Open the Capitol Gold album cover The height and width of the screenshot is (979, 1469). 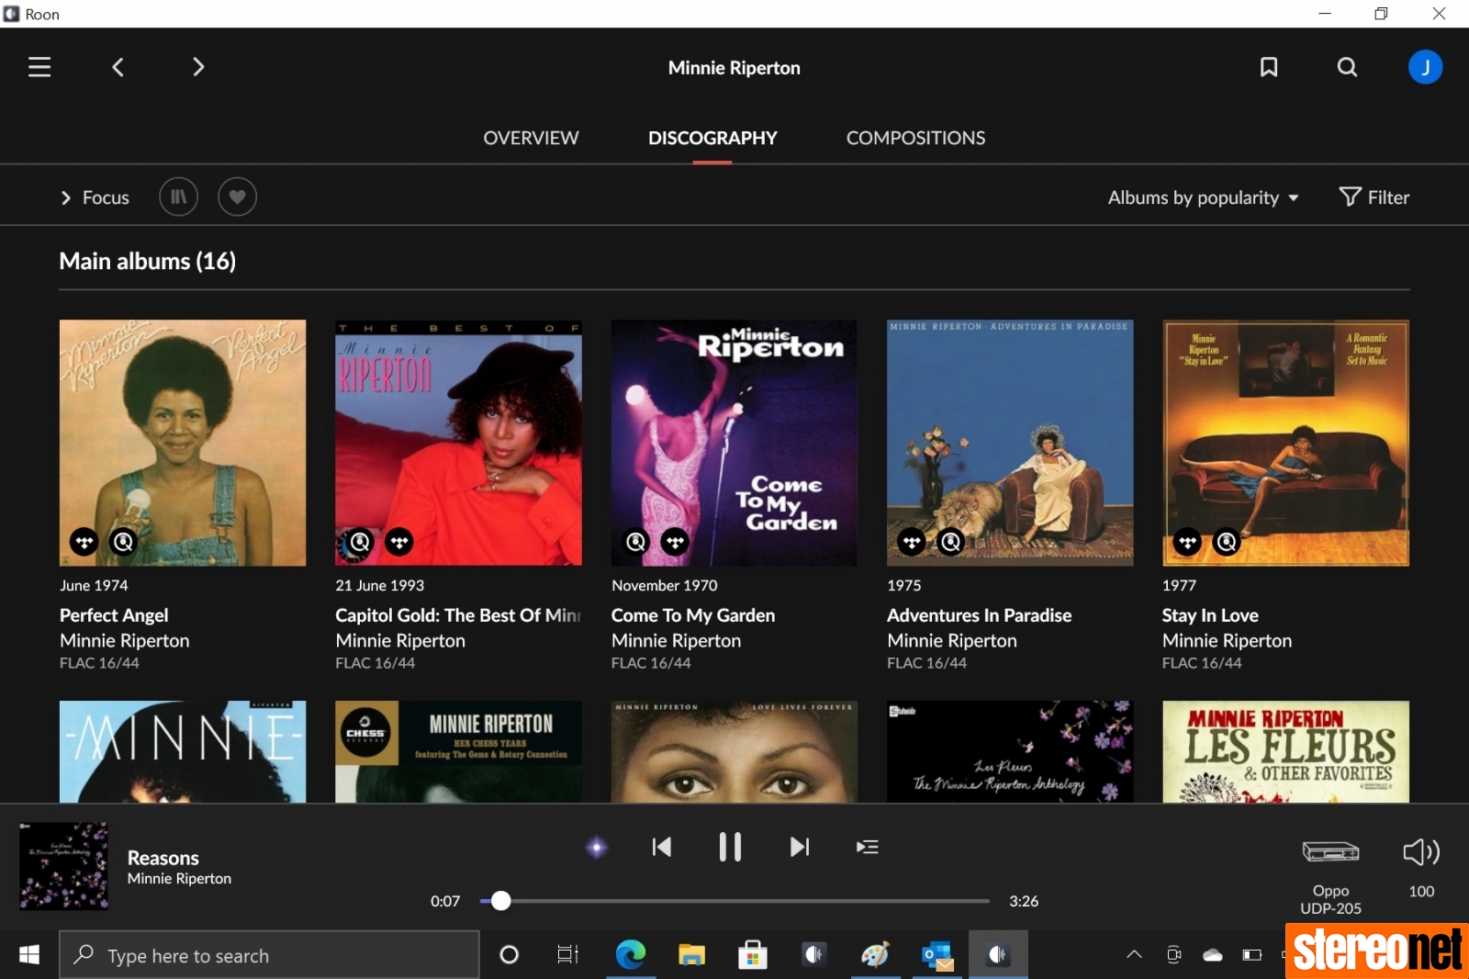pyautogui.click(x=458, y=443)
